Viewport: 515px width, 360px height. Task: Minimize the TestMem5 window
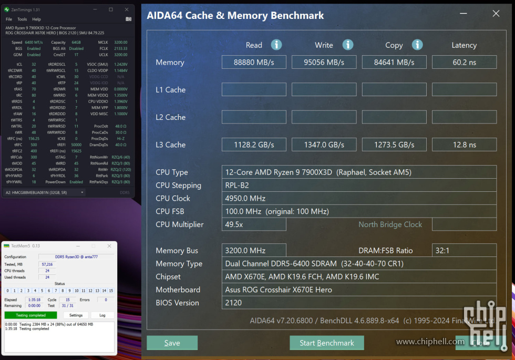tap(78, 246)
